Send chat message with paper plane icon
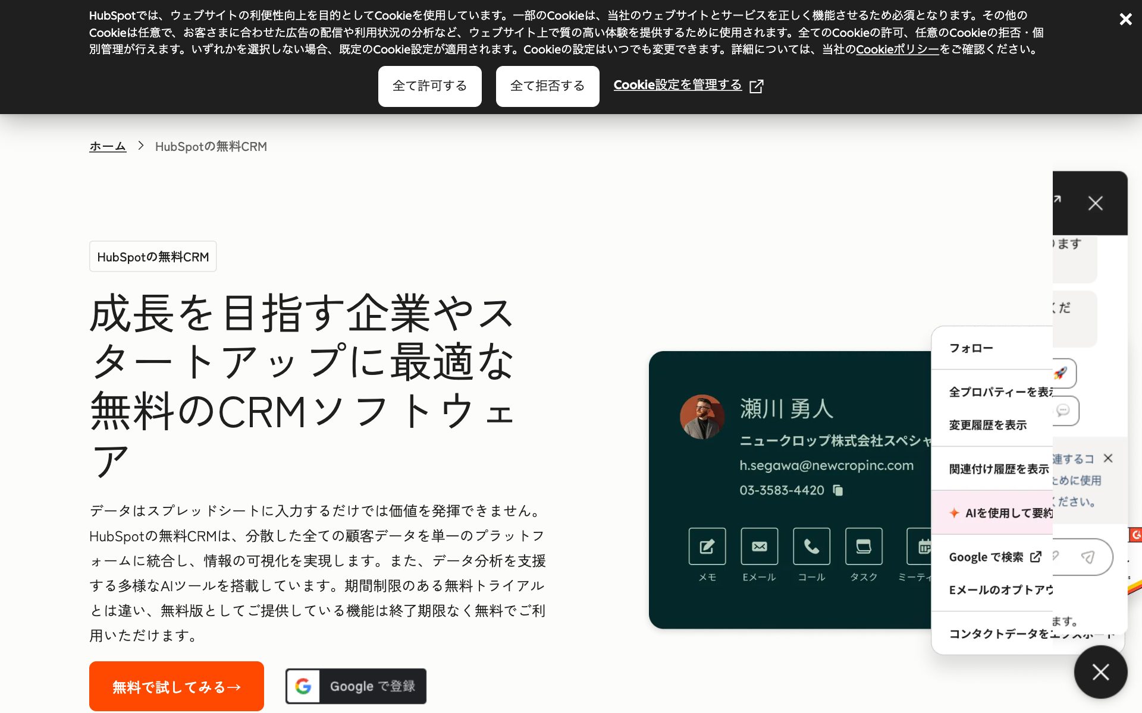The width and height of the screenshot is (1142, 713). (x=1087, y=557)
